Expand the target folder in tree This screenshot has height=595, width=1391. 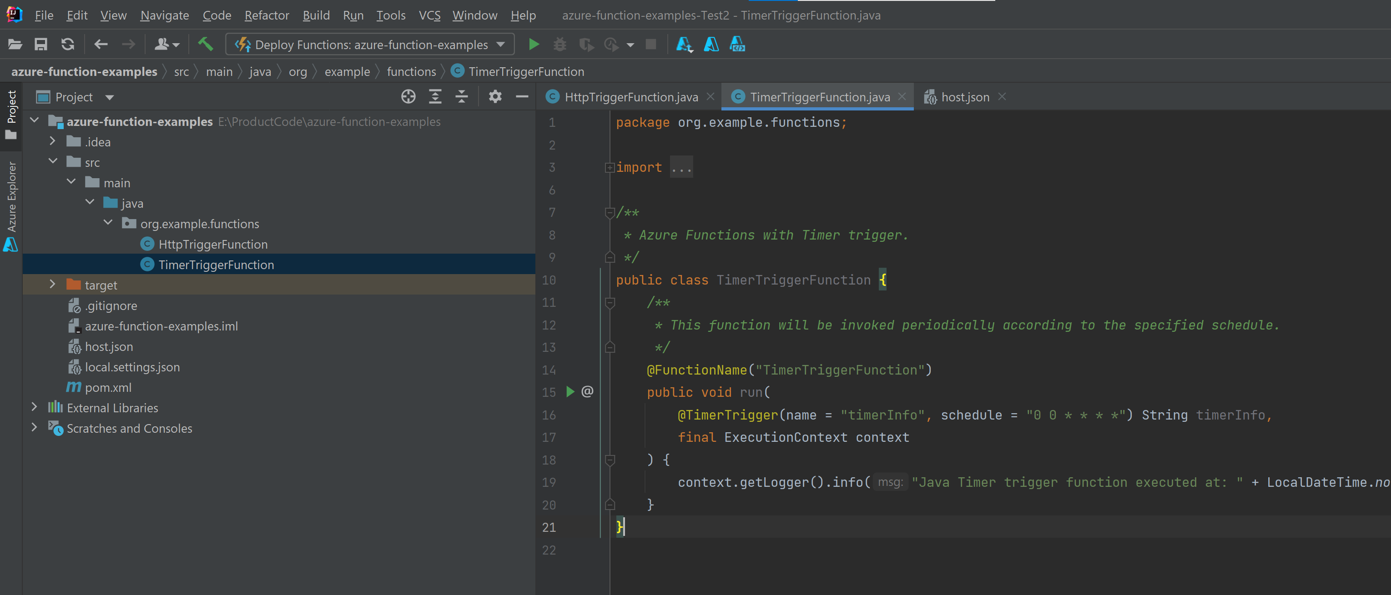[x=52, y=285]
